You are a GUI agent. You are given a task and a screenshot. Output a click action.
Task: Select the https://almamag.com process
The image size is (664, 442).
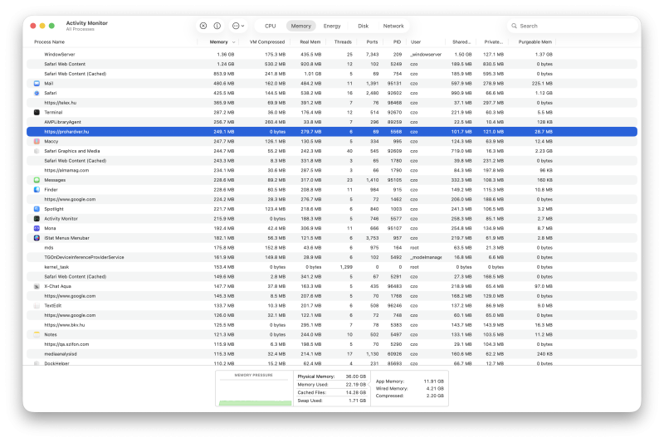[x=332, y=171]
